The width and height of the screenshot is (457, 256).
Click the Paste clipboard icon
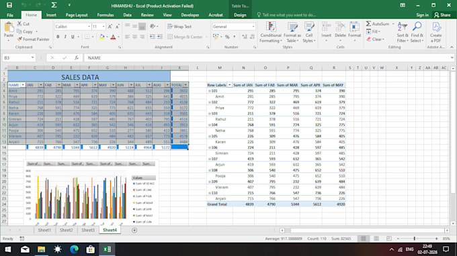(9, 27)
